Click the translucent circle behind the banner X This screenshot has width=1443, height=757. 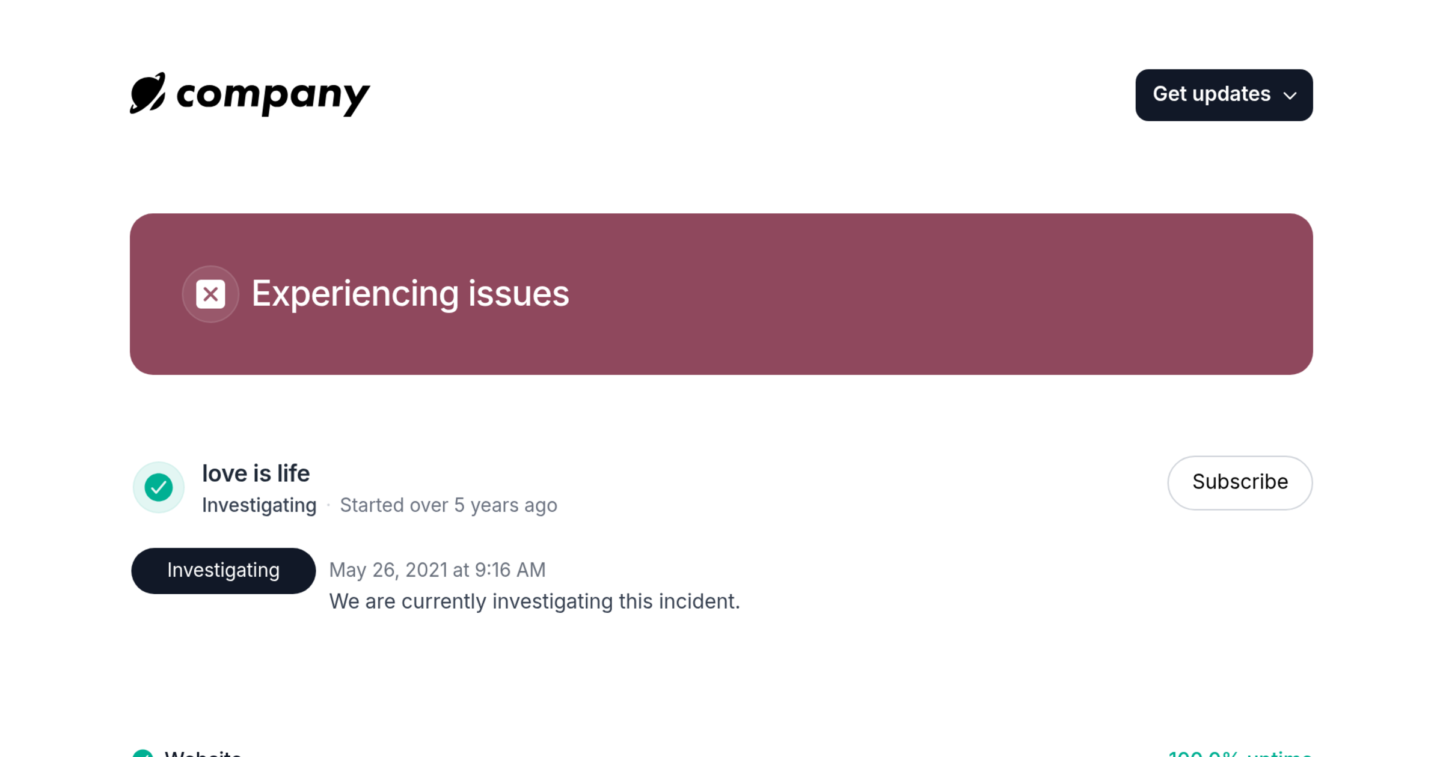pos(210,294)
